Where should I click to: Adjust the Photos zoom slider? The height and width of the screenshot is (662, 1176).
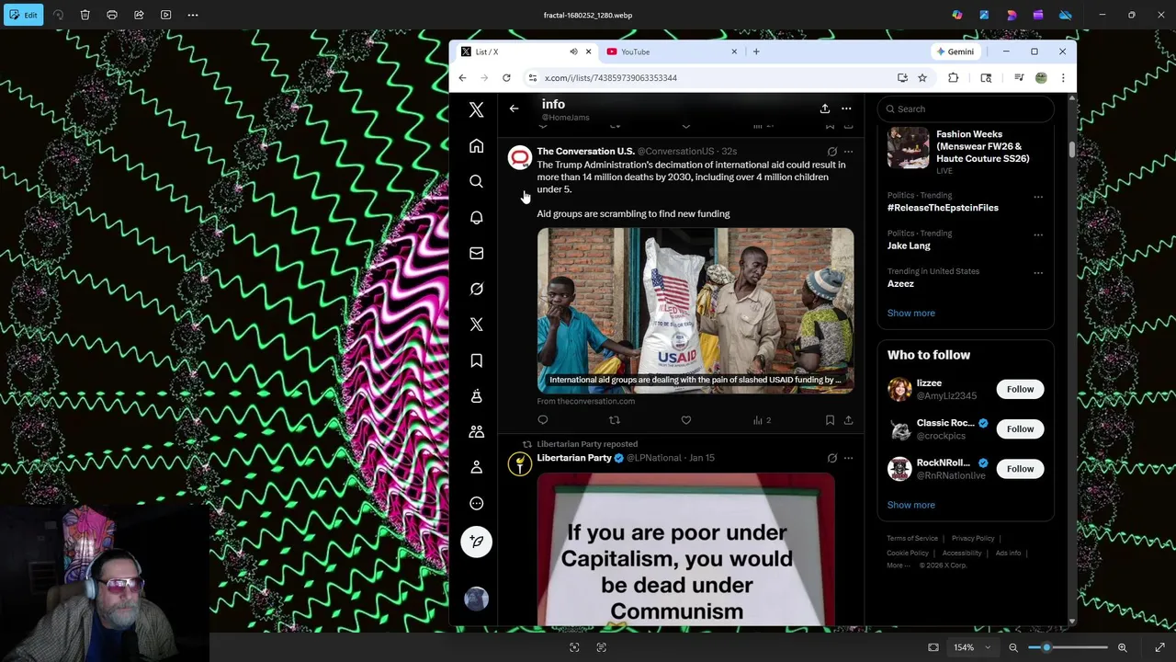tap(1068, 647)
